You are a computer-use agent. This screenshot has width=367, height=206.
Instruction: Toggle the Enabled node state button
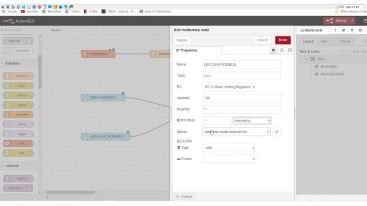(x=184, y=197)
